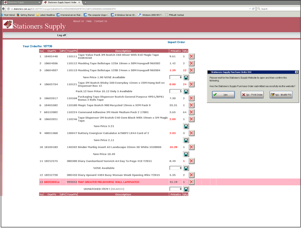Screen dimensions: 301x228
Task: Accept new price 2.11 for Energizer battery
Action: [186, 140]
